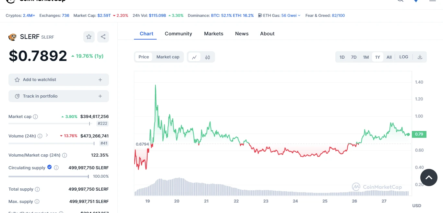Click the share icon beside SLERF
The height and width of the screenshot is (213, 443).
coord(103,37)
